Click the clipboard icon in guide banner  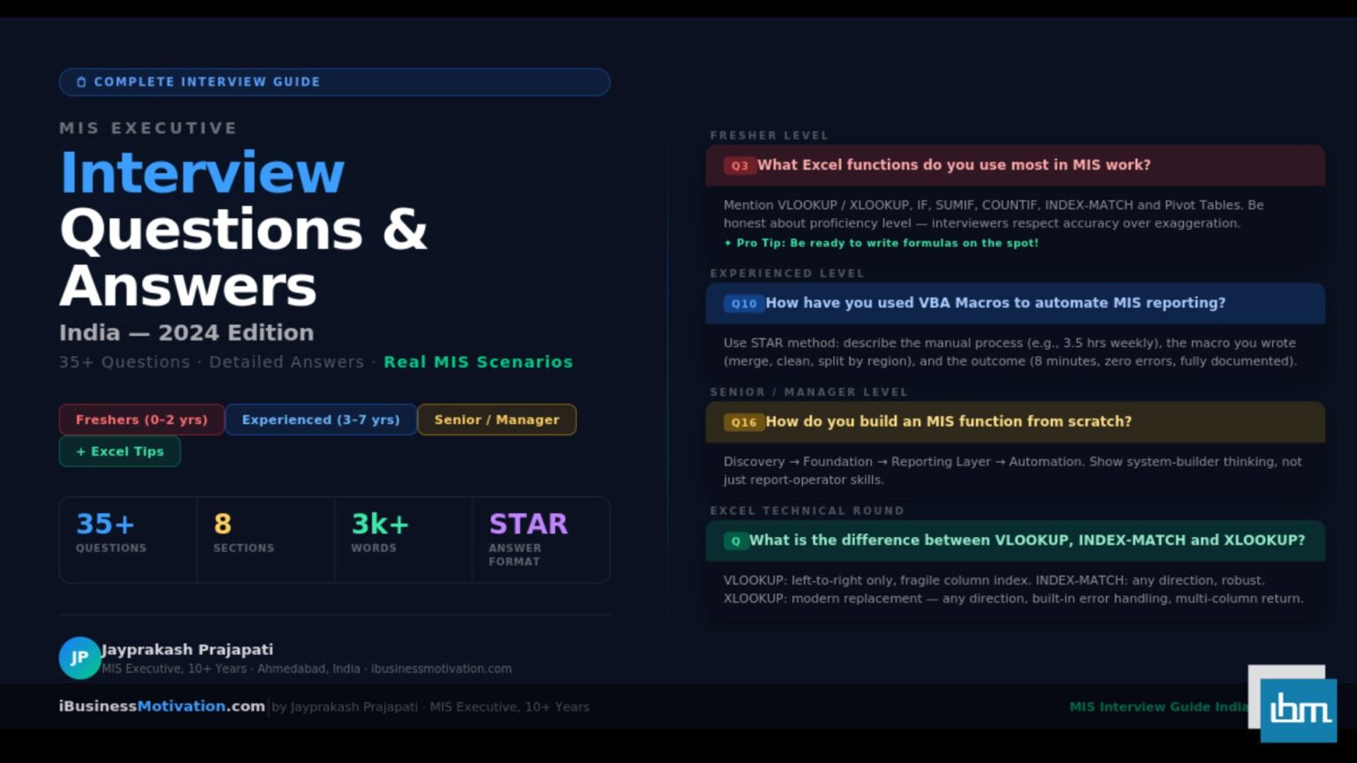click(81, 82)
